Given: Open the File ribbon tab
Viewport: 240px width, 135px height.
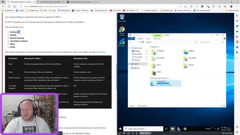Looking at the screenshot, I should 131,39.
